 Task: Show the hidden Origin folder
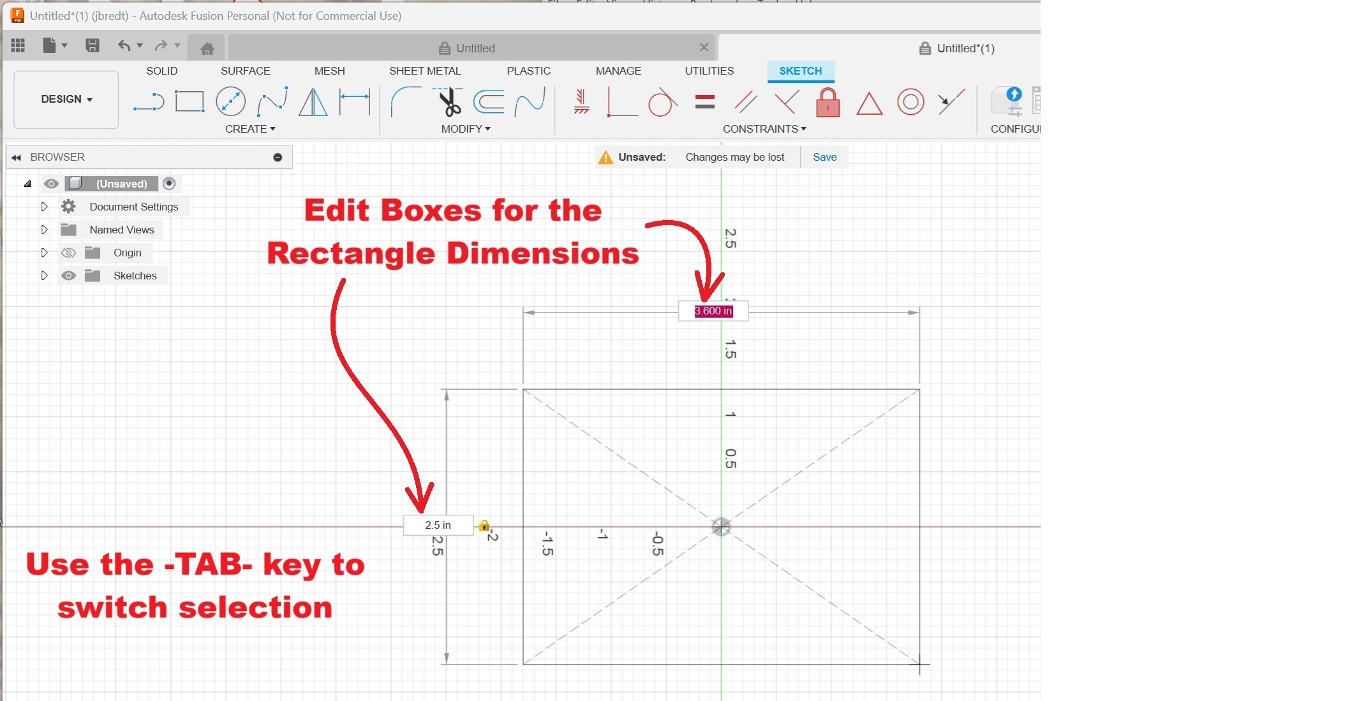[68, 253]
